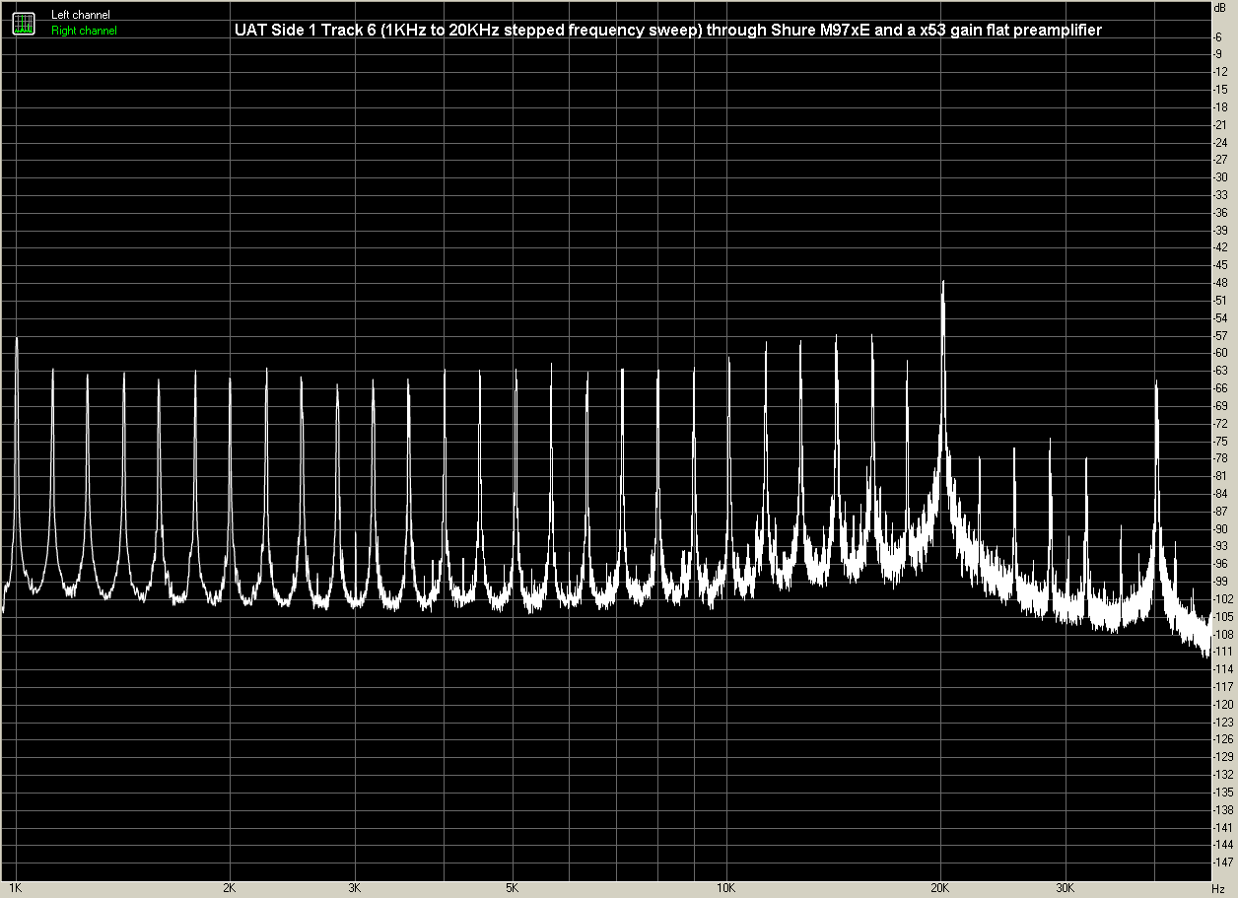1238x898 pixels.
Task: Select the 'Left channel' legend label
Action: pos(81,15)
